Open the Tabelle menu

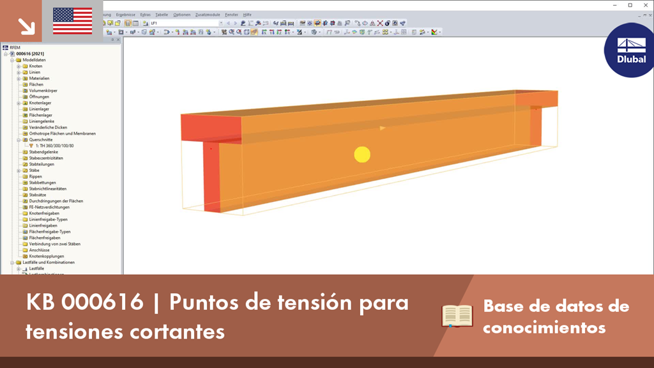pos(162,15)
